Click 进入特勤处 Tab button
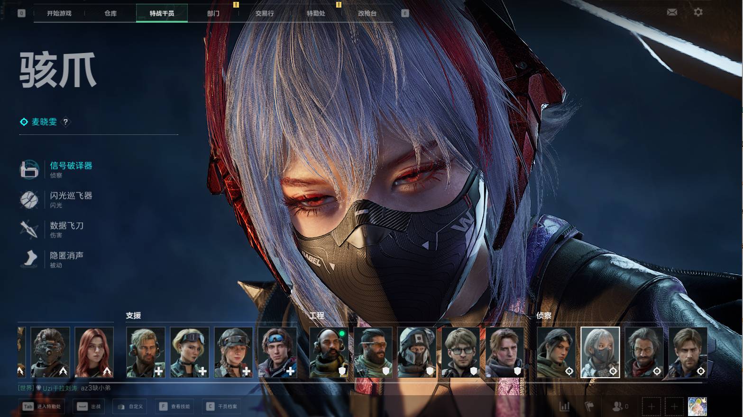The width and height of the screenshot is (743, 417). [x=42, y=406]
